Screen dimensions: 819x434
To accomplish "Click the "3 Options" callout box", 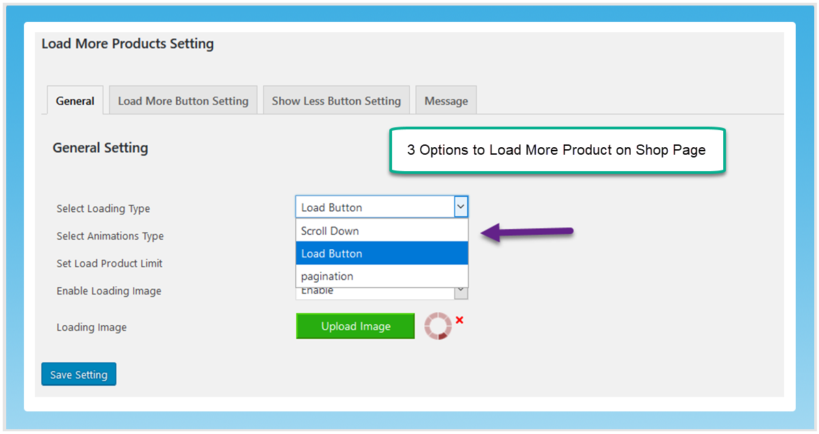I will [557, 150].
